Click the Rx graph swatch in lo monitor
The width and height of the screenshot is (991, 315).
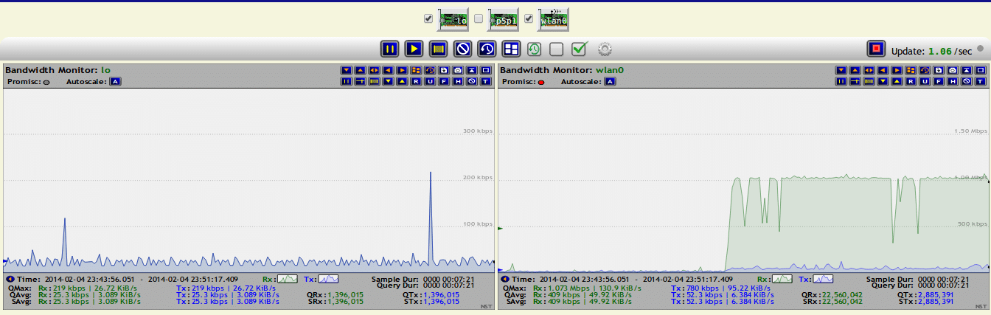pyautogui.click(x=288, y=279)
